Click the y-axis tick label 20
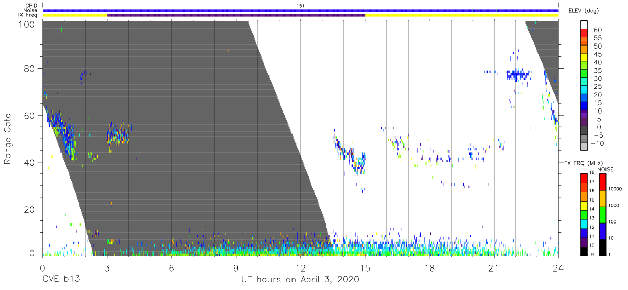Image resolution: width=628 pixels, height=290 pixels. [30, 209]
